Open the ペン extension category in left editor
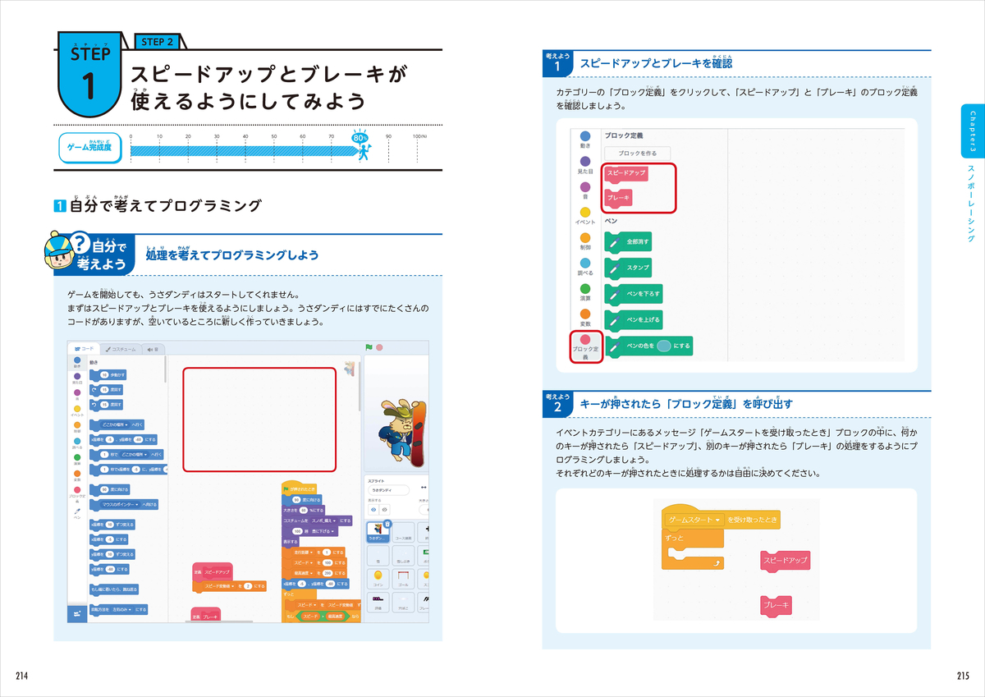The height and width of the screenshot is (697, 985). [x=77, y=514]
